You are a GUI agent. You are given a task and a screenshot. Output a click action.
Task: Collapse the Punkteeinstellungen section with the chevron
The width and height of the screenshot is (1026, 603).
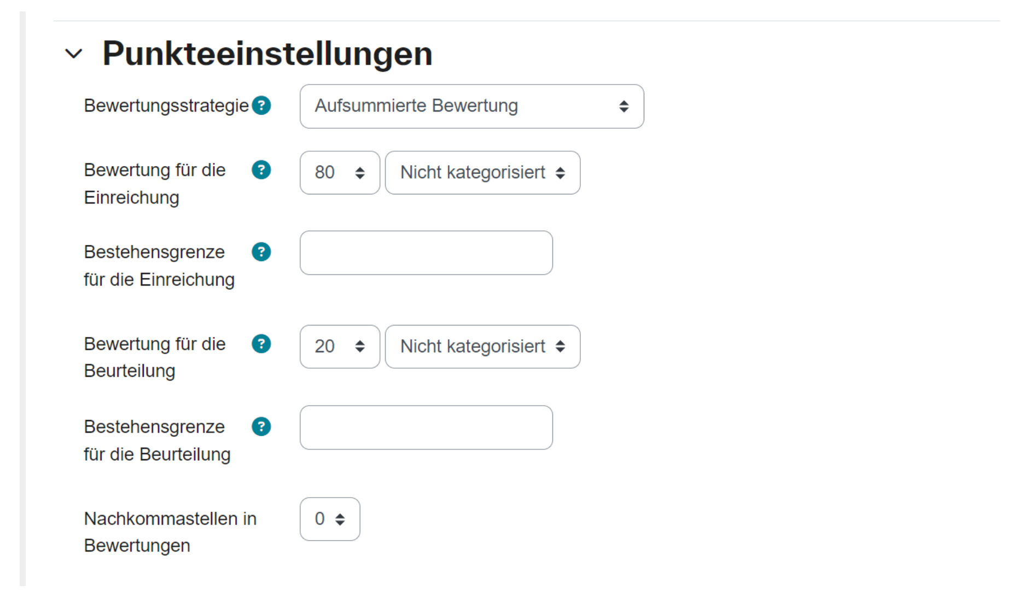pyautogui.click(x=74, y=53)
